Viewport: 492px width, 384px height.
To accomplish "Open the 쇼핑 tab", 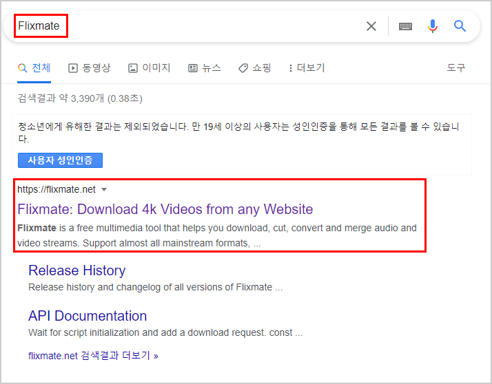I will point(255,67).
